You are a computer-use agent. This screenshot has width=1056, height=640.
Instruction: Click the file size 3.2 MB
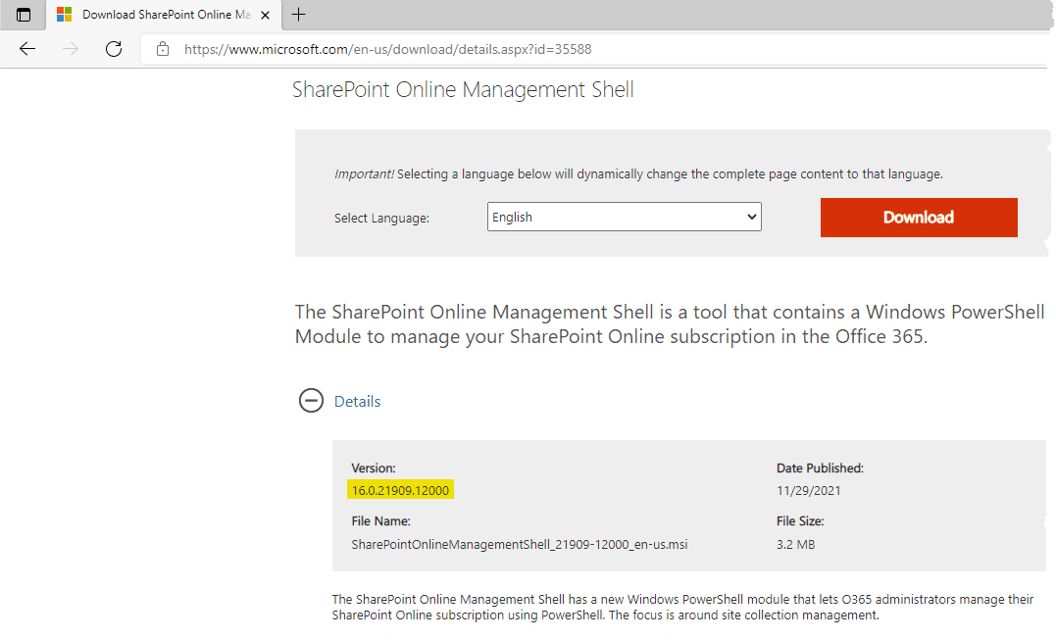[795, 544]
